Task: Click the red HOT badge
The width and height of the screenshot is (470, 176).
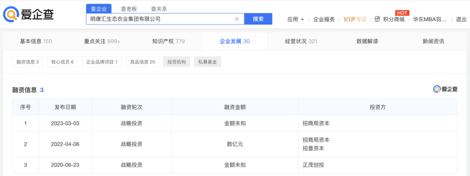Action: click(x=402, y=13)
